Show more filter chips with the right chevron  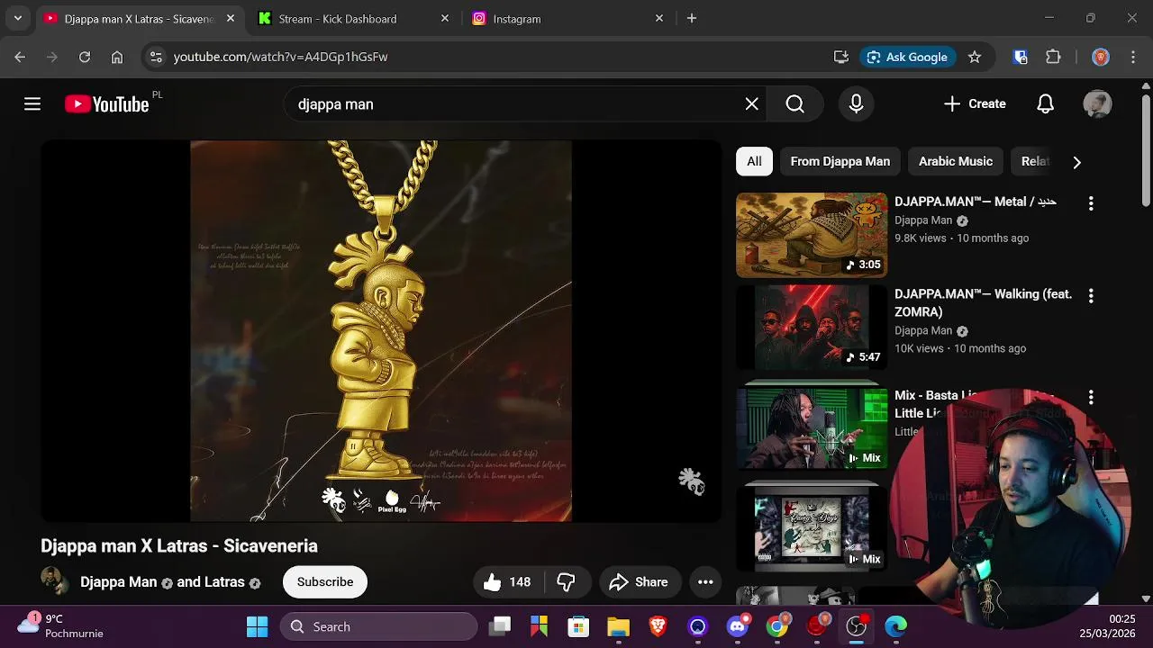(1076, 162)
